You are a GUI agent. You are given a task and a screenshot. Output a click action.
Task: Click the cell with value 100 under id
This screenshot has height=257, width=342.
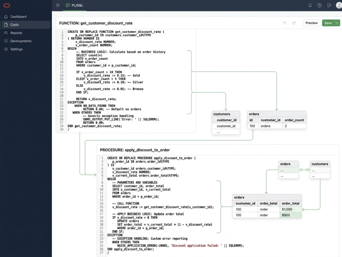pyautogui.click(x=252, y=126)
